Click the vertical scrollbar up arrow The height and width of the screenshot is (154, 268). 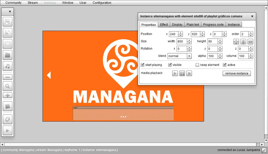tap(266, 8)
